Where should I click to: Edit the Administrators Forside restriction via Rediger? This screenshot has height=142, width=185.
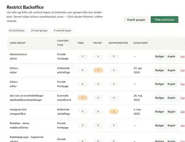click(159, 56)
